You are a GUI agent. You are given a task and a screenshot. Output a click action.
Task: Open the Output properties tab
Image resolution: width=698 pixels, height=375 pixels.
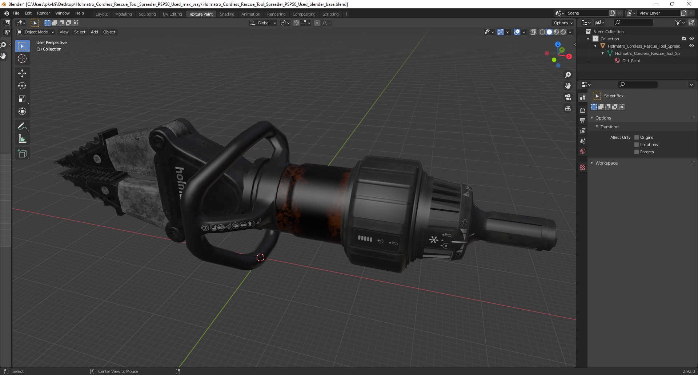click(x=583, y=120)
